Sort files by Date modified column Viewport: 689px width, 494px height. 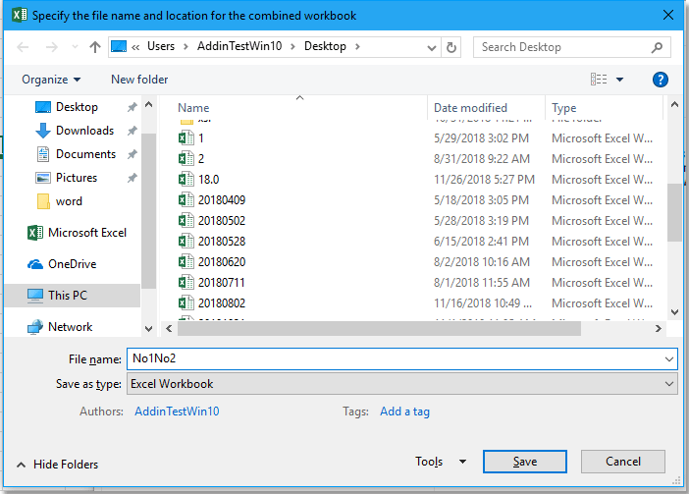(x=471, y=108)
